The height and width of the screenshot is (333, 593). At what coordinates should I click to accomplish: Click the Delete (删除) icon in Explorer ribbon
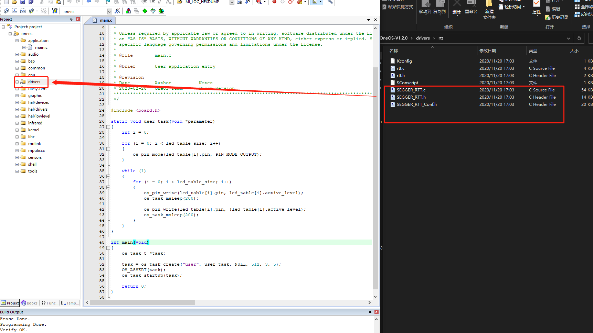click(x=457, y=8)
